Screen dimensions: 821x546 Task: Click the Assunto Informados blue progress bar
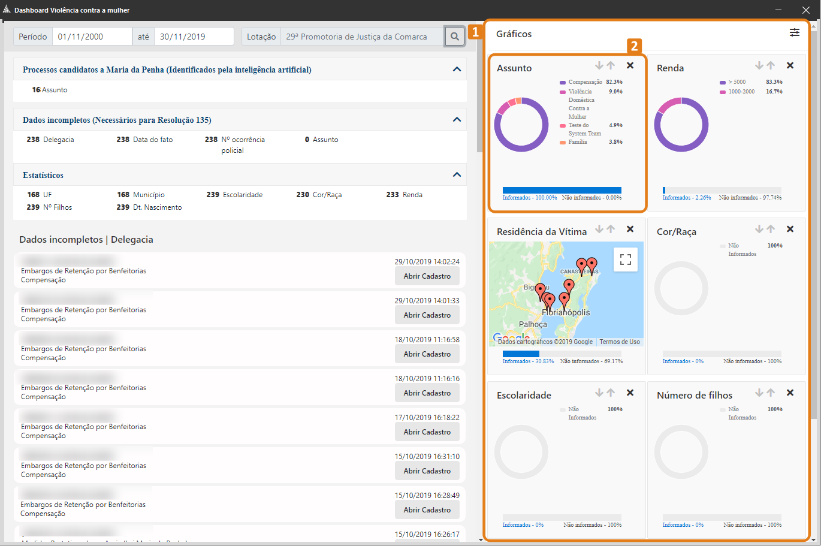(562, 190)
